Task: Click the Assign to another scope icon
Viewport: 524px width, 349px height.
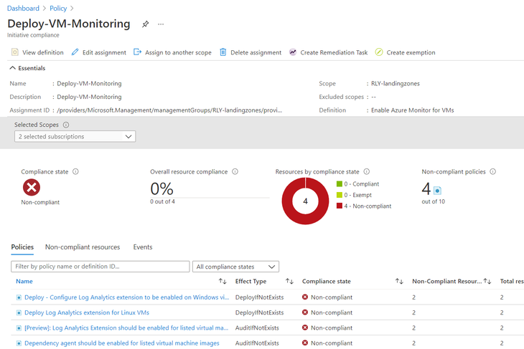Action: click(137, 52)
